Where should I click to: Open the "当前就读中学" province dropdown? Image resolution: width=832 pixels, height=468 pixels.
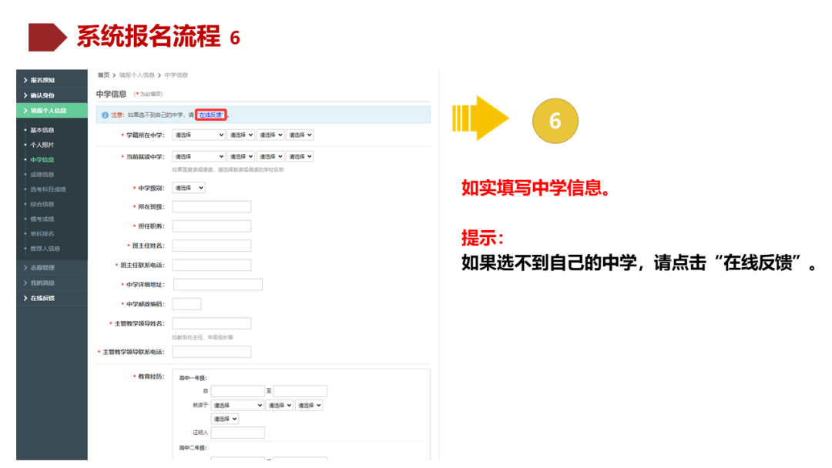click(x=199, y=156)
